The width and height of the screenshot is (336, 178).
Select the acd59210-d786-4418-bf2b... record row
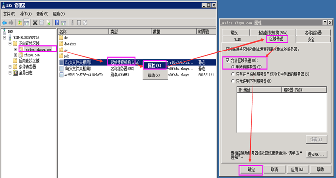coord(137,75)
